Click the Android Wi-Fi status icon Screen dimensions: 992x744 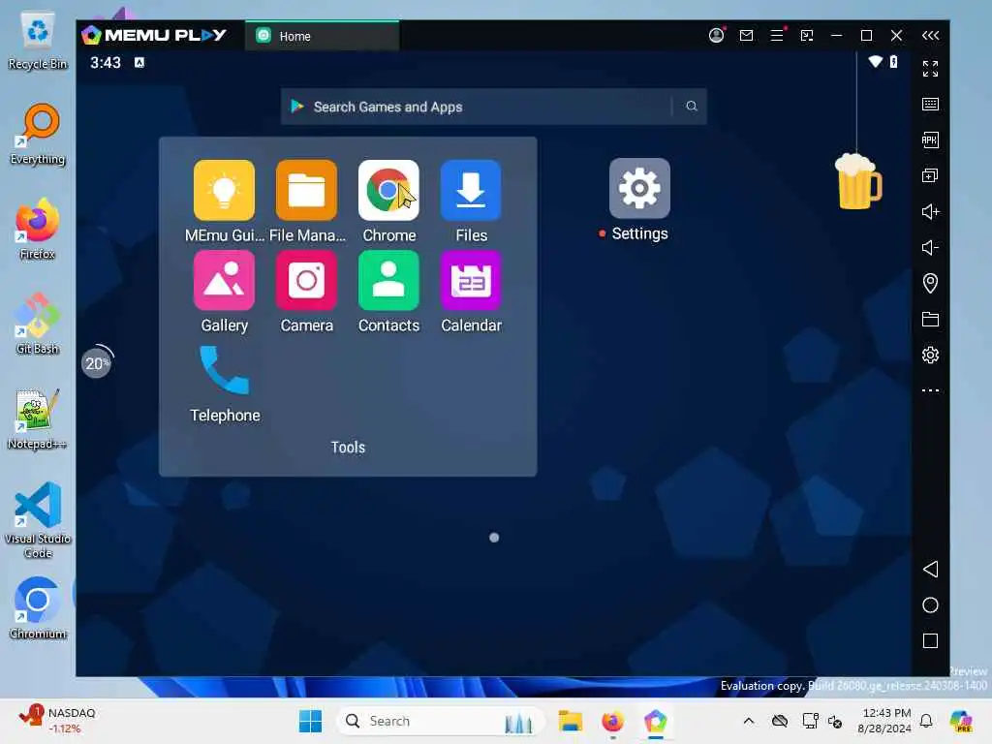[876, 61]
